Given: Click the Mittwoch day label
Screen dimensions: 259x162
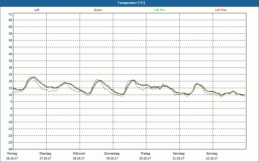Looking at the screenshot, I should (x=79, y=154).
